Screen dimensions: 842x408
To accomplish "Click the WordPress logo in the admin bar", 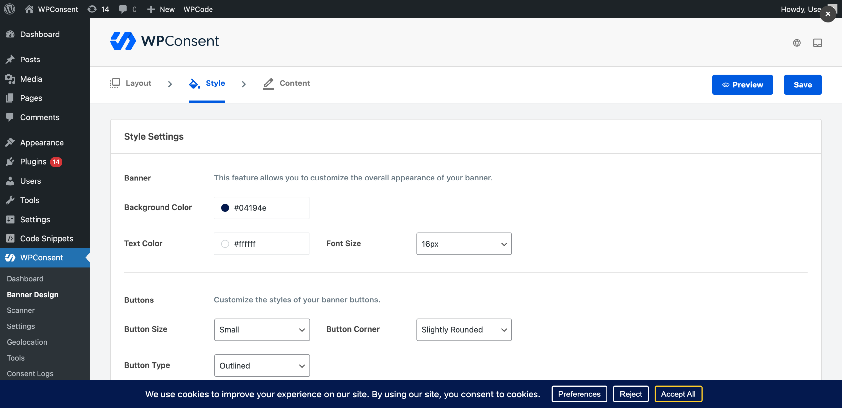I will [x=10, y=9].
